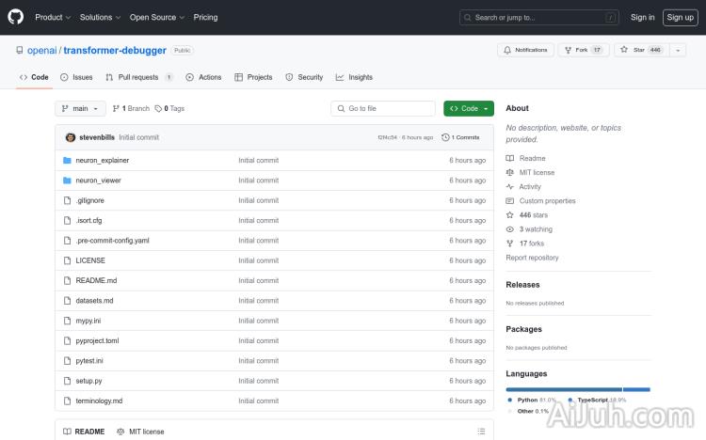The width and height of the screenshot is (706, 440).
Task: Click the Sign up button
Action: coord(680,18)
